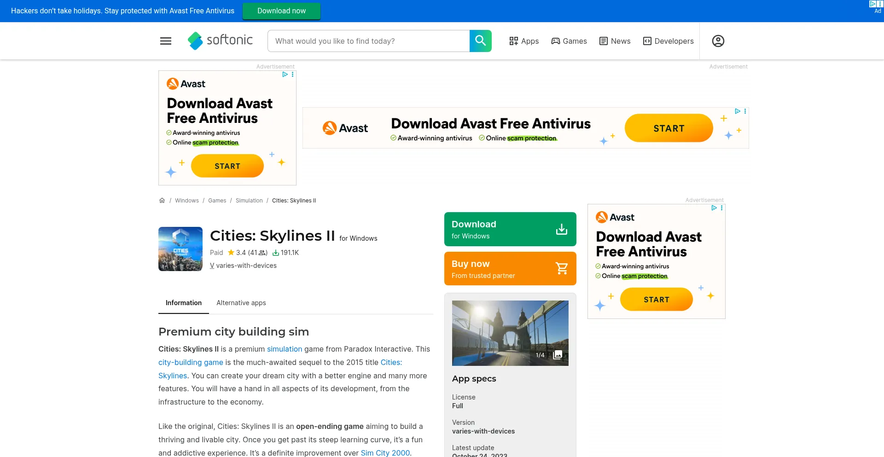
Task: Select the Information tab
Action: point(184,303)
